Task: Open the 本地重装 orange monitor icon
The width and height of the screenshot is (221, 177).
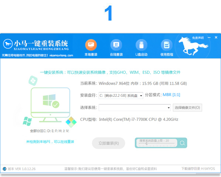Action: click(91, 45)
